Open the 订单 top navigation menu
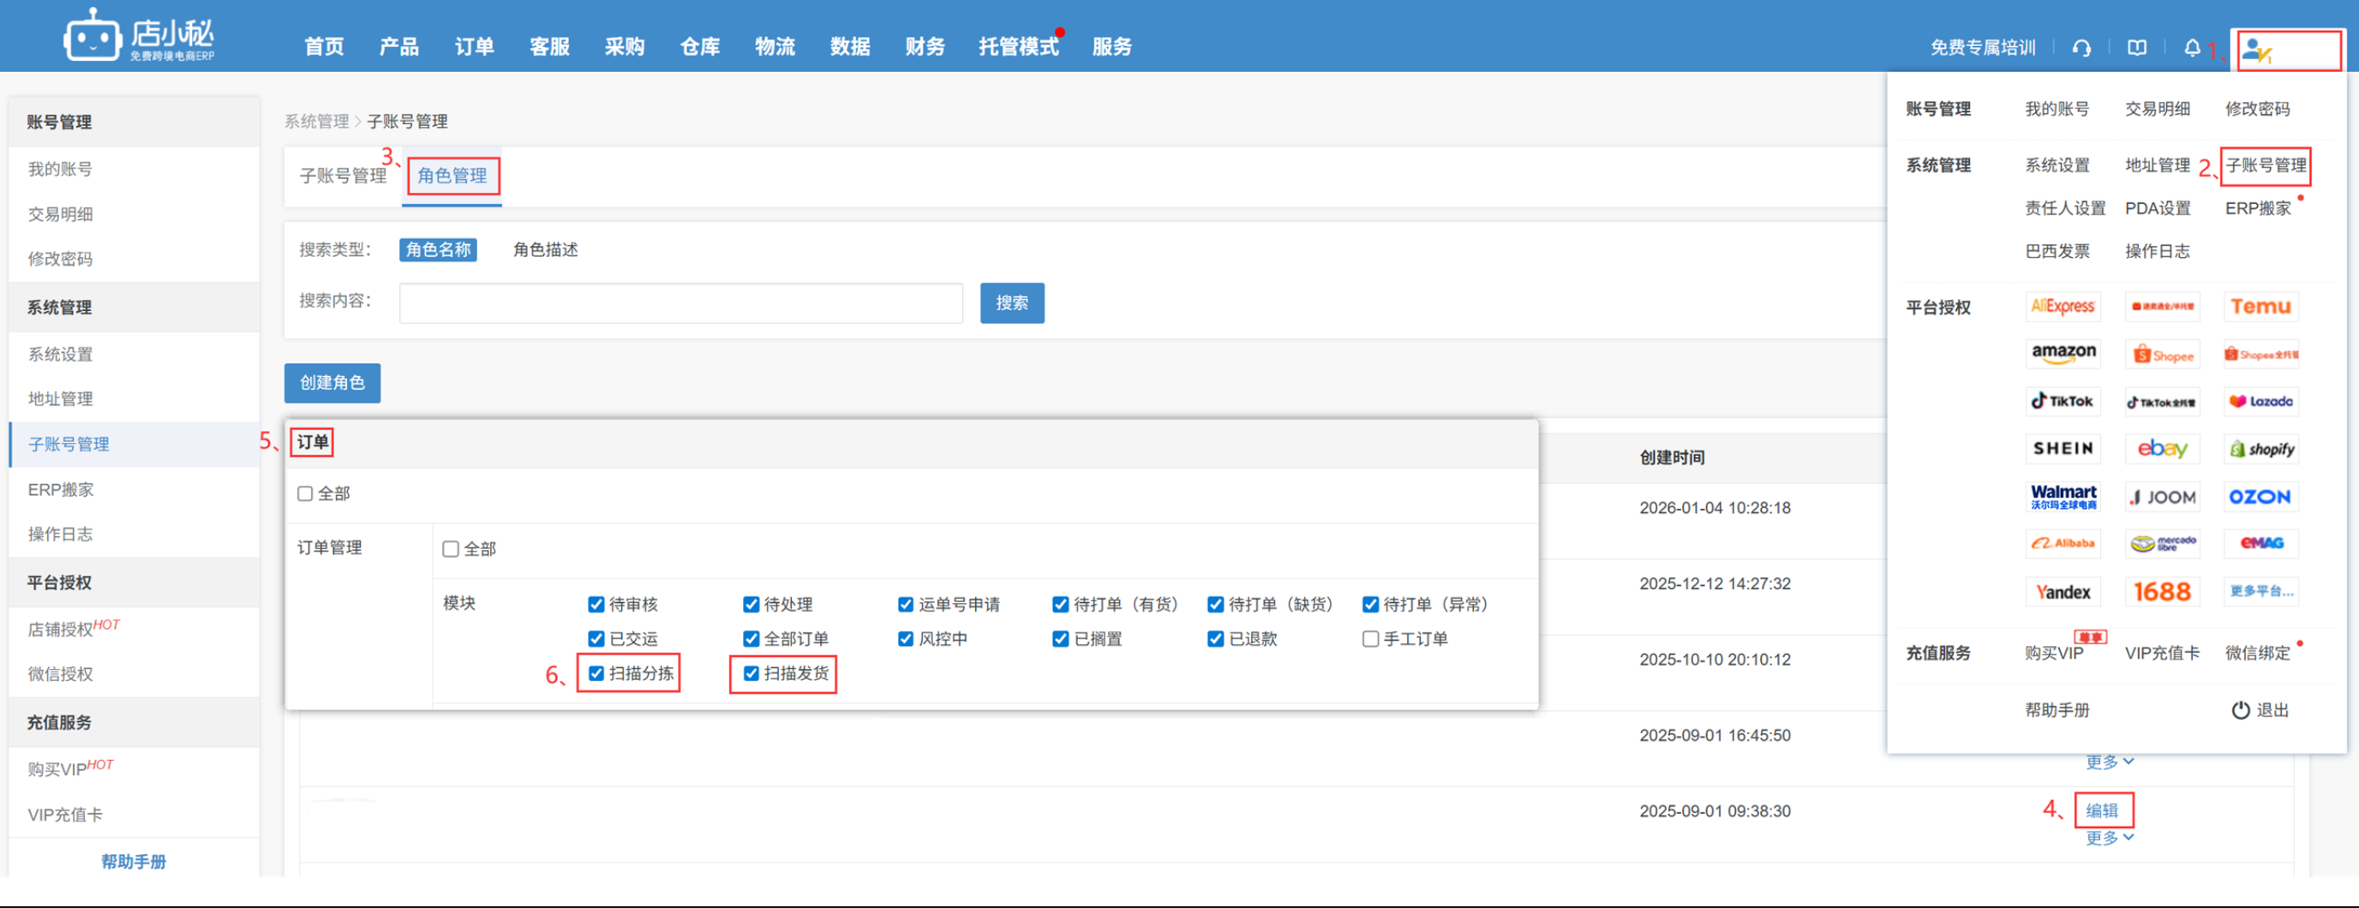This screenshot has width=2359, height=908. [x=474, y=46]
